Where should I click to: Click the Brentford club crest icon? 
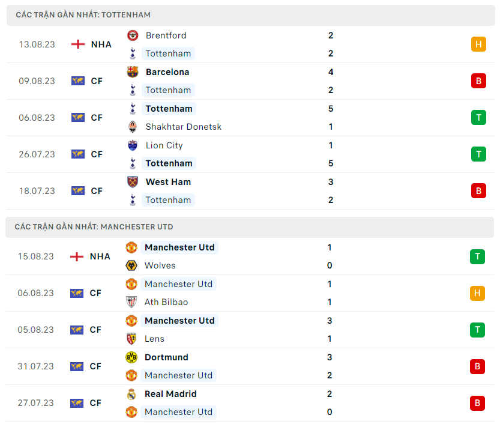(133, 35)
